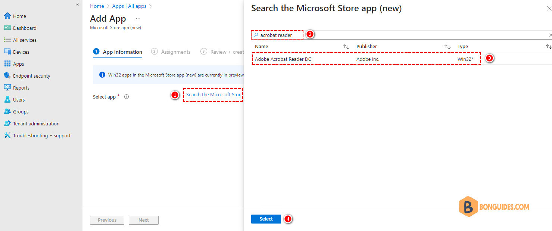The image size is (552, 231).
Task: Click the Next button
Action: coord(144,220)
